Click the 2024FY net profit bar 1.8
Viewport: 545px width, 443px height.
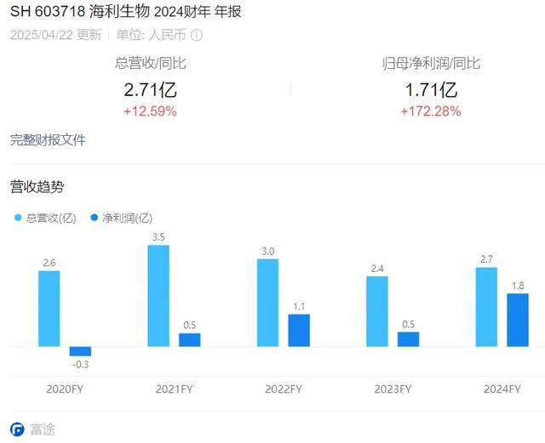[518, 320]
